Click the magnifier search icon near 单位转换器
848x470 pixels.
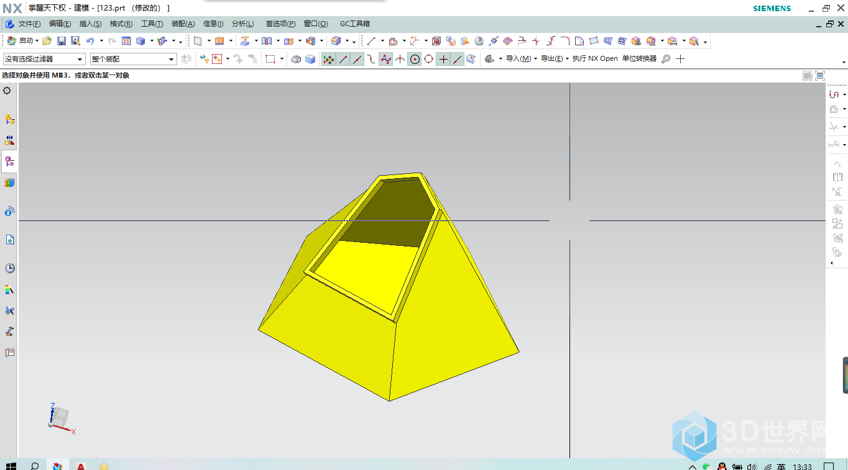666,59
